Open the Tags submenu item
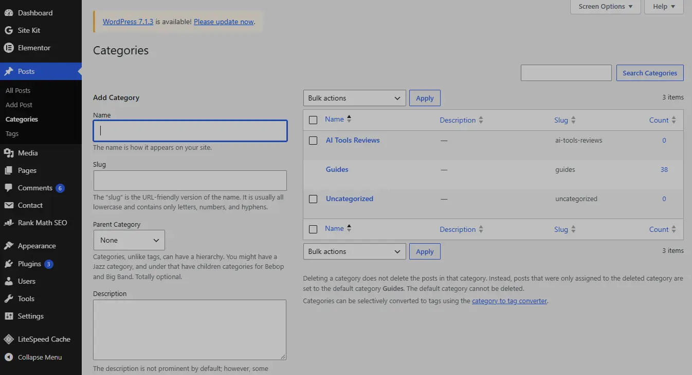 click(12, 133)
